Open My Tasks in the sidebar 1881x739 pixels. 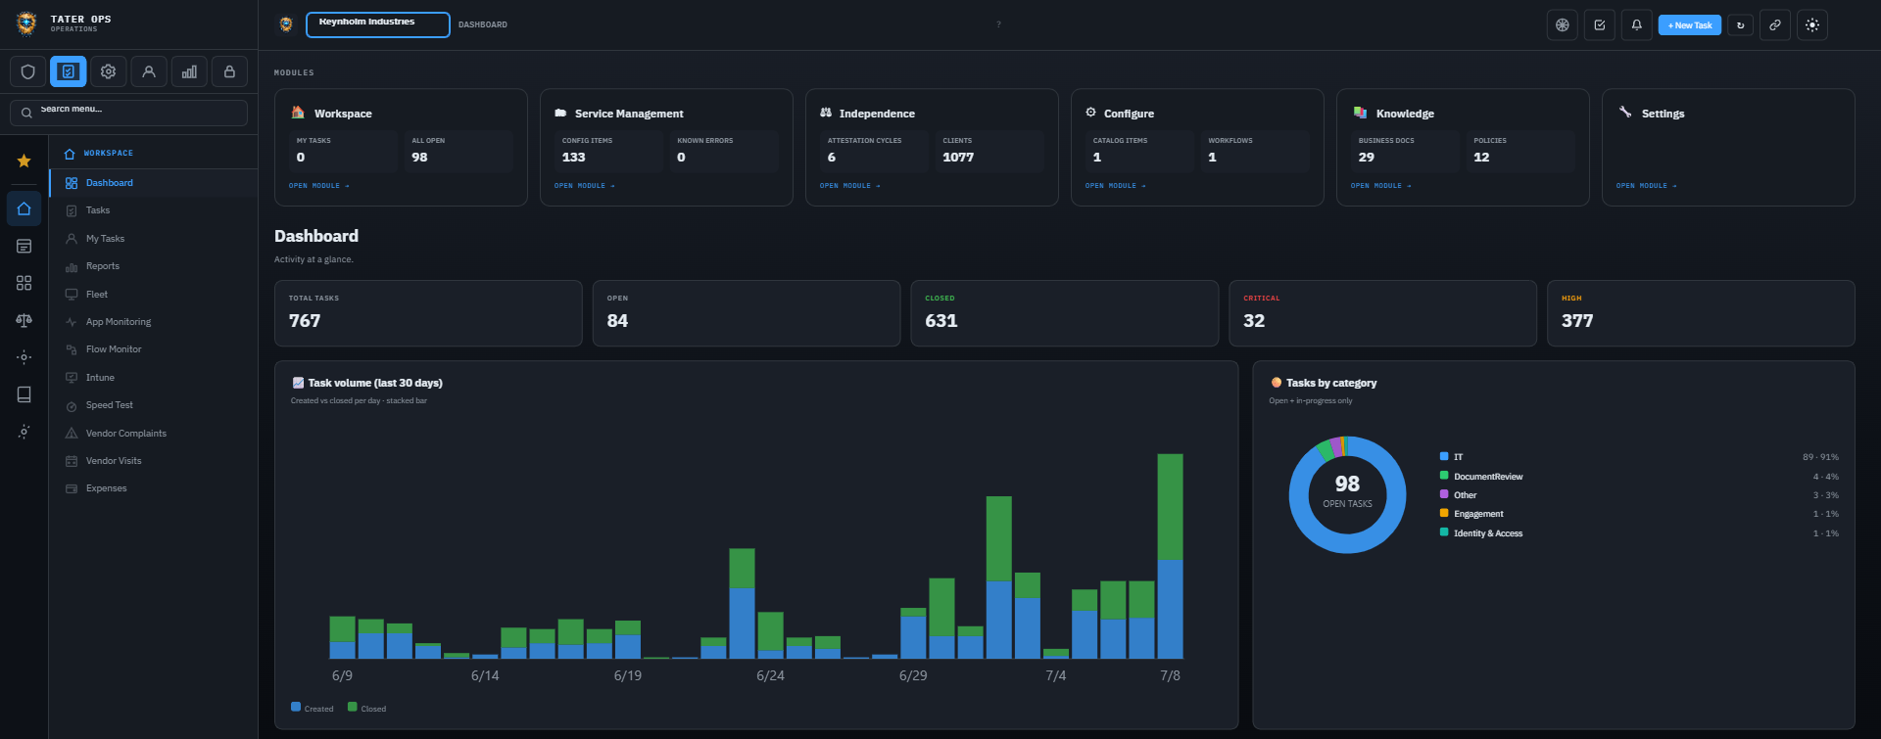pyautogui.click(x=153, y=239)
